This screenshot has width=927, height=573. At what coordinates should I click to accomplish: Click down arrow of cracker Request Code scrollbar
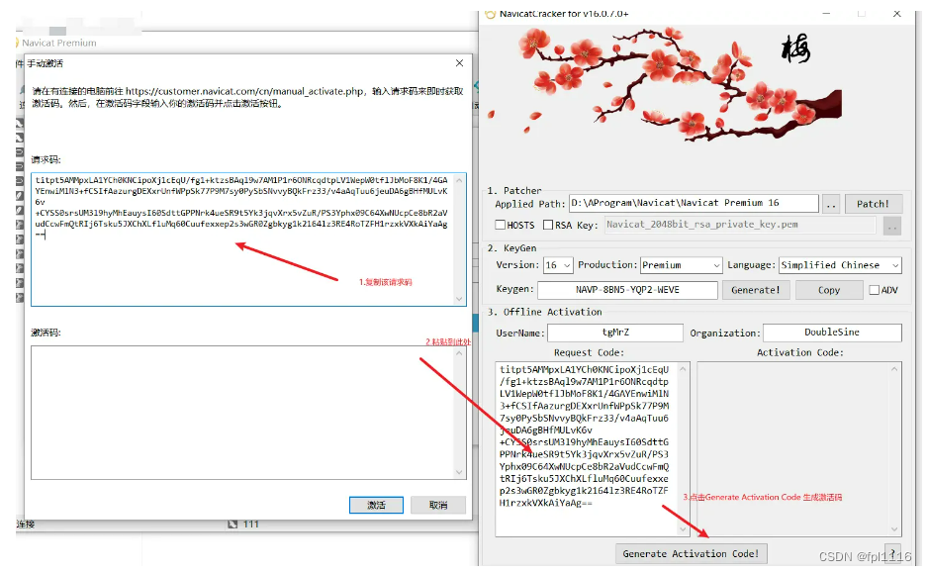point(683,529)
